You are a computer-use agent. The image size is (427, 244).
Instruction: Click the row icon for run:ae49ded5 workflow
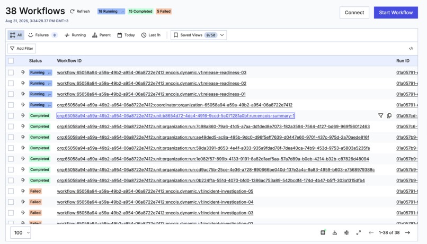(23, 137)
